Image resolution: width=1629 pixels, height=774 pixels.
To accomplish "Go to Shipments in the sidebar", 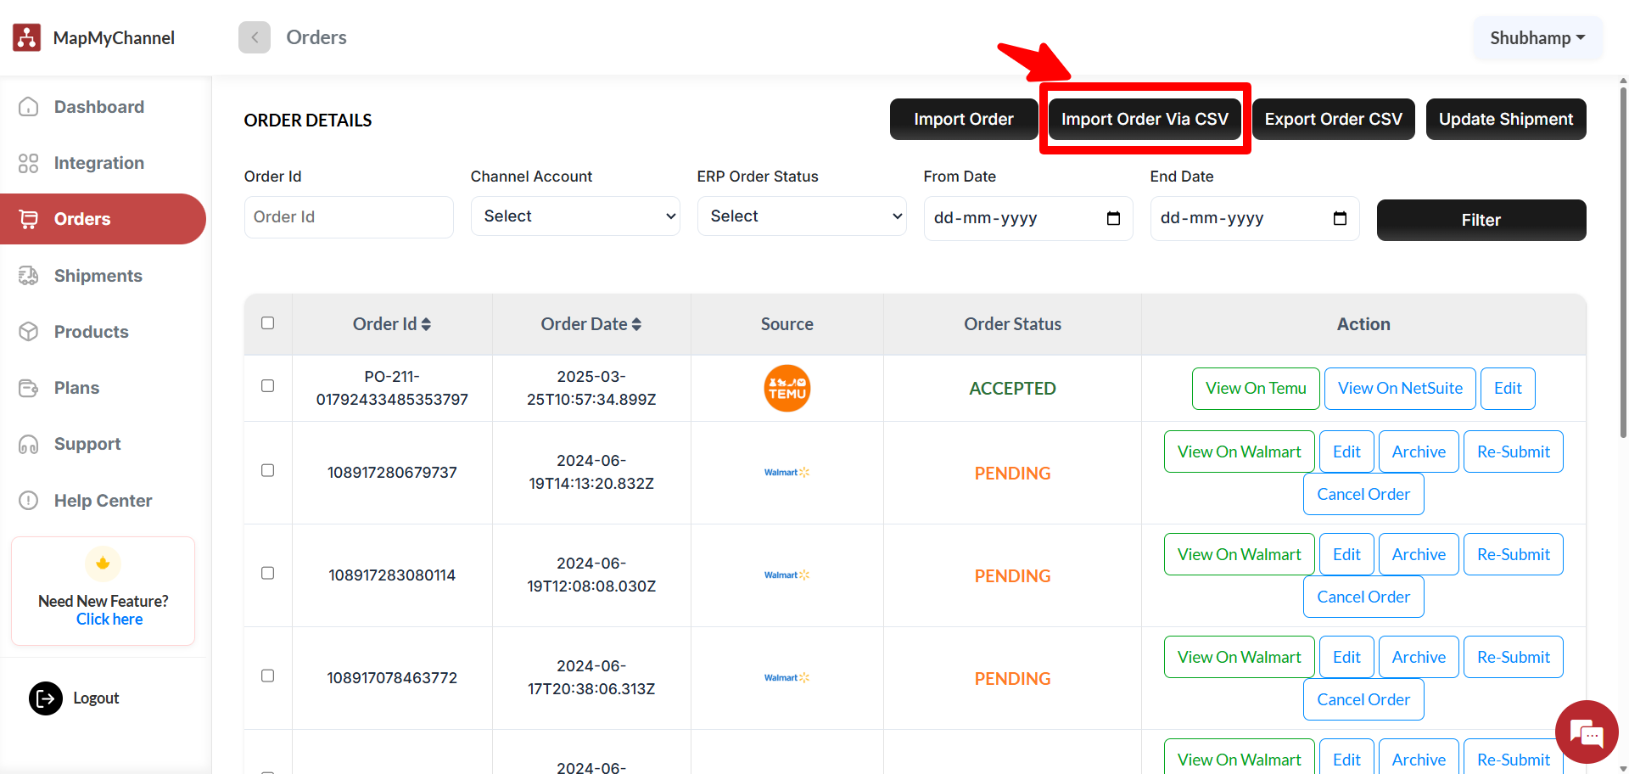I will pos(98,276).
